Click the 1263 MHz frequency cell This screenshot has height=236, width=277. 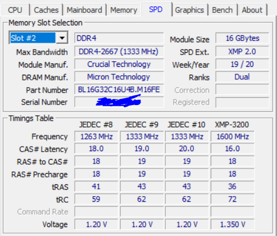96,137
